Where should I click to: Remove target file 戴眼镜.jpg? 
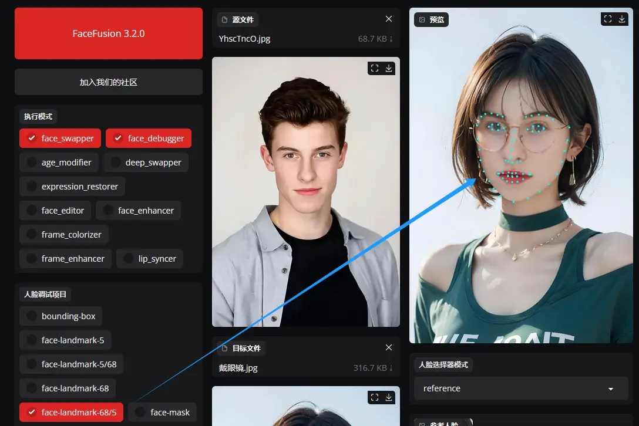pos(388,348)
